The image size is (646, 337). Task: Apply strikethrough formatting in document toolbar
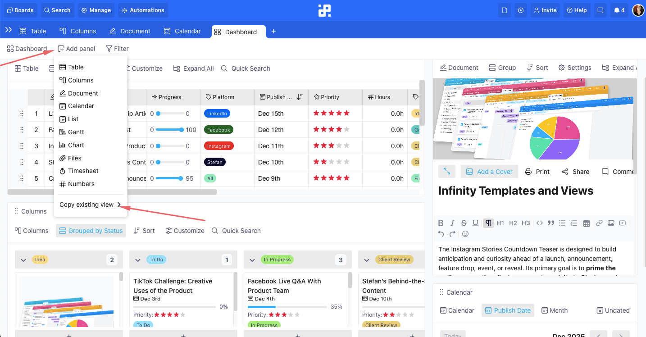pyautogui.click(x=464, y=223)
